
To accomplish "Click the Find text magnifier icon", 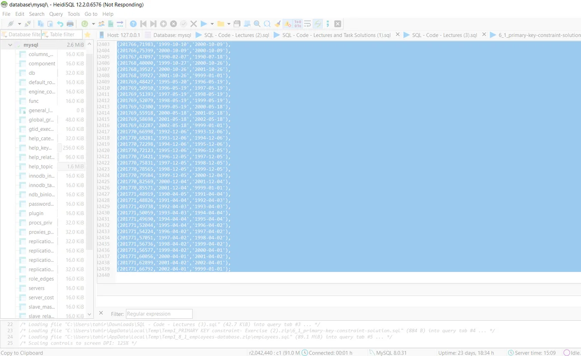I will tap(257, 24).
